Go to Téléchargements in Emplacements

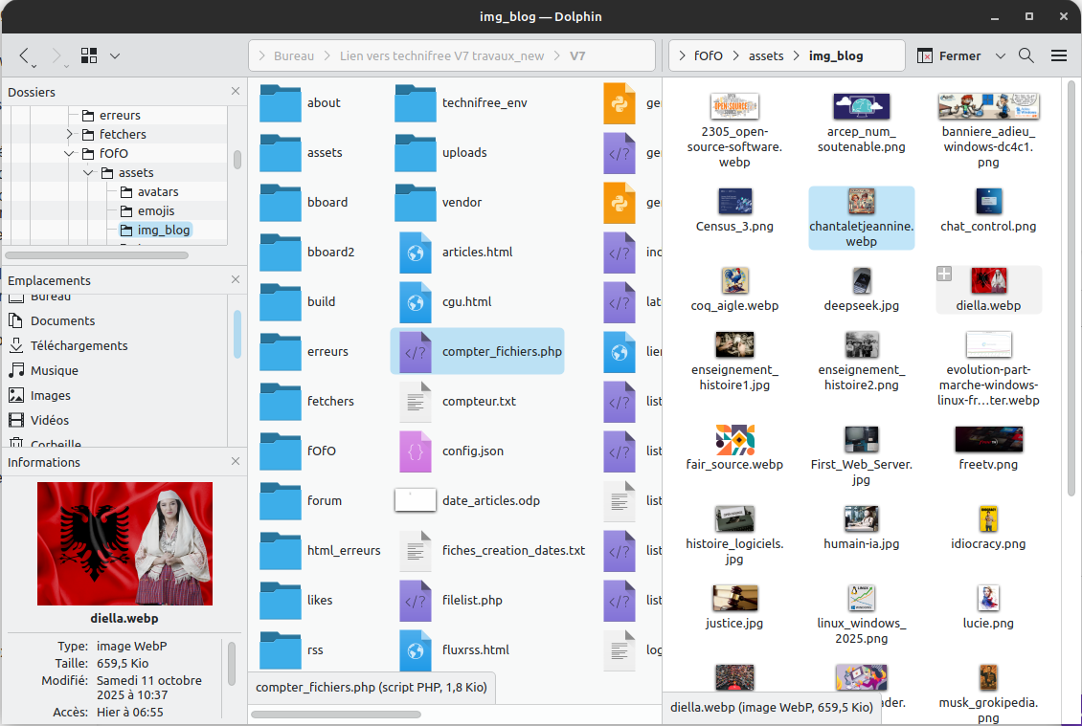(x=79, y=345)
